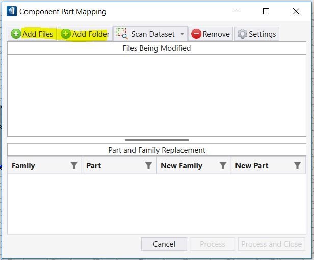314x260 pixels.
Task: Expand the Scan Dataset dropdown arrow
Action: 182,34
